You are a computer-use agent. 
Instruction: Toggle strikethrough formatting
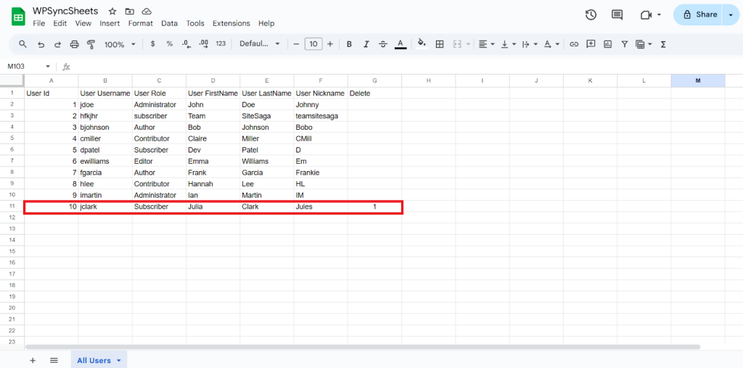click(383, 44)
